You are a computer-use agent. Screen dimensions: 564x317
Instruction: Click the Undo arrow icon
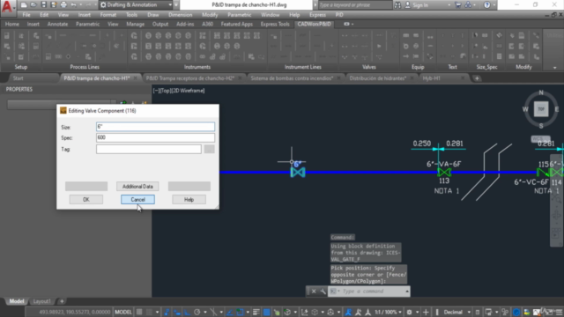pos(74,5)
